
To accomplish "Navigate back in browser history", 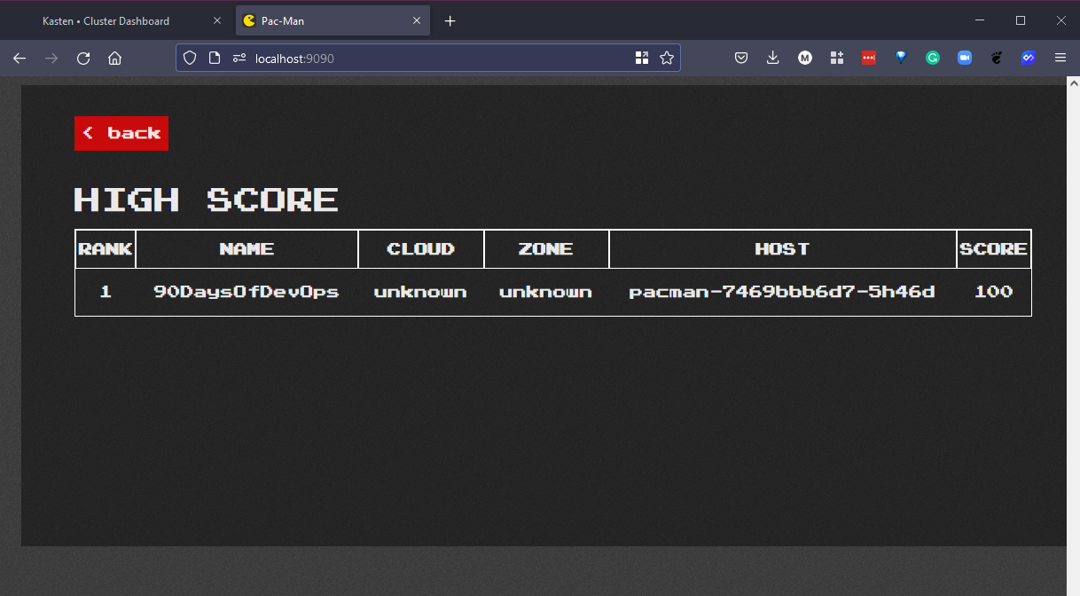I will tap(20, 59).
